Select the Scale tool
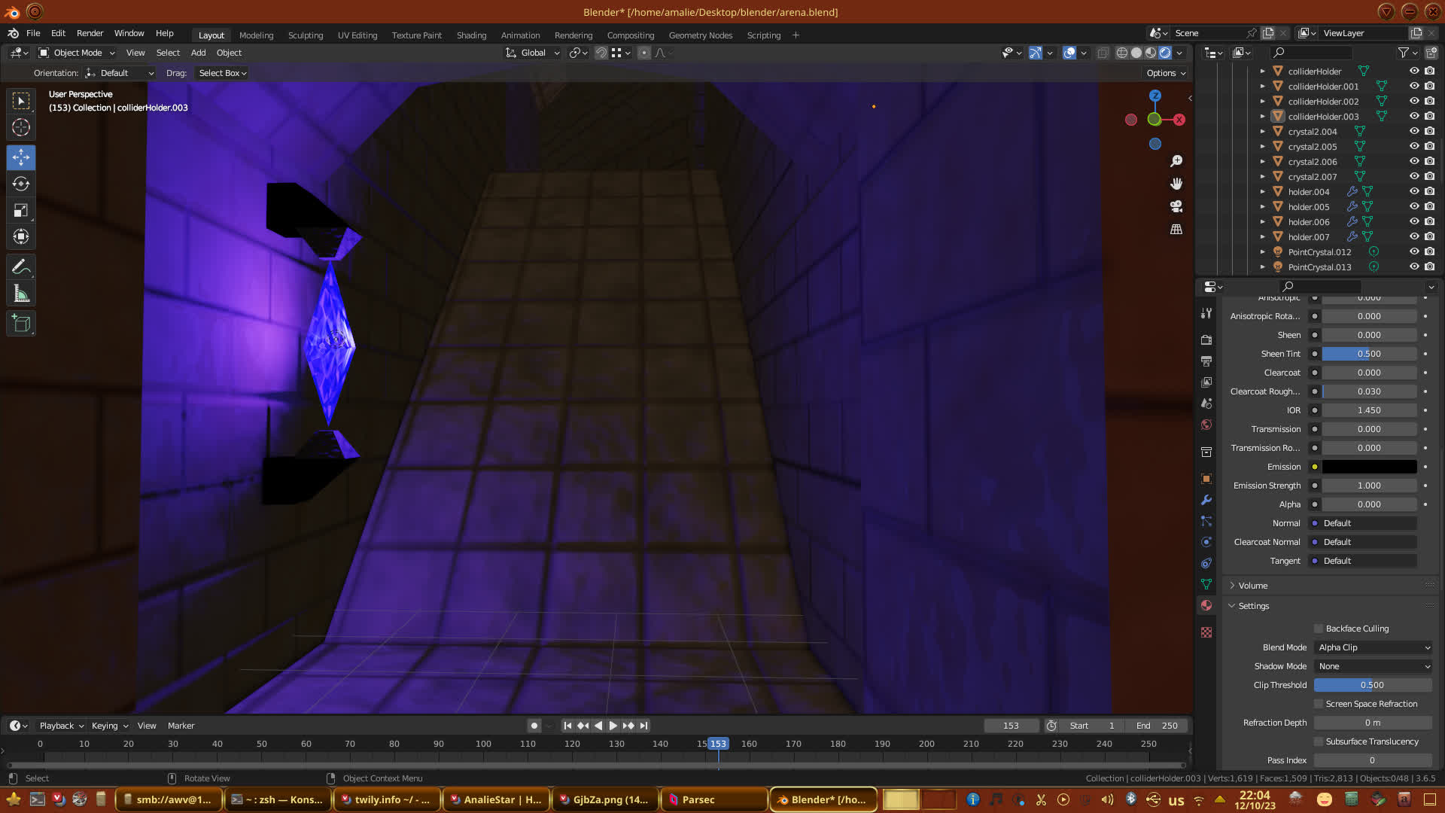The width and height of the screenshot is (1445, 813). tap(21, 210)
